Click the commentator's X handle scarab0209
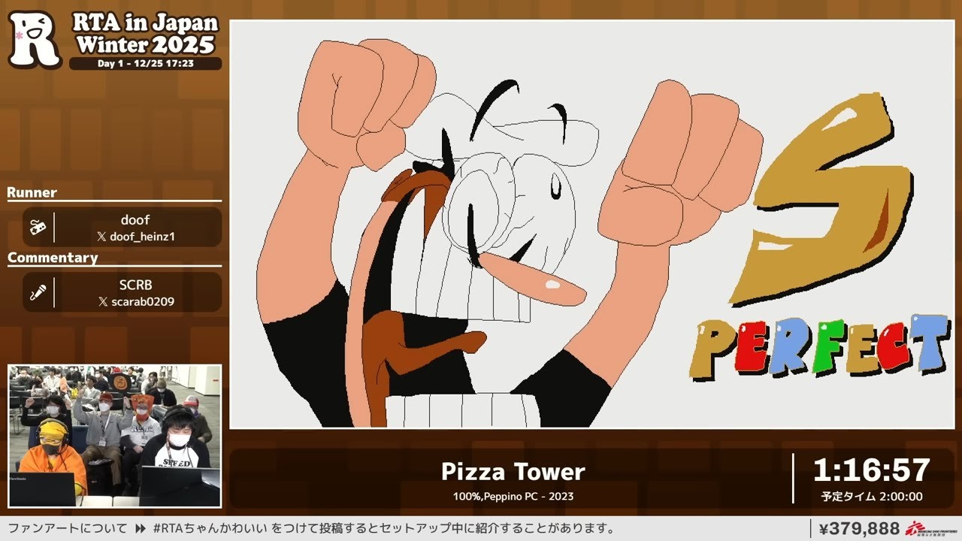The image size is (962, 541). click(142, 302)
